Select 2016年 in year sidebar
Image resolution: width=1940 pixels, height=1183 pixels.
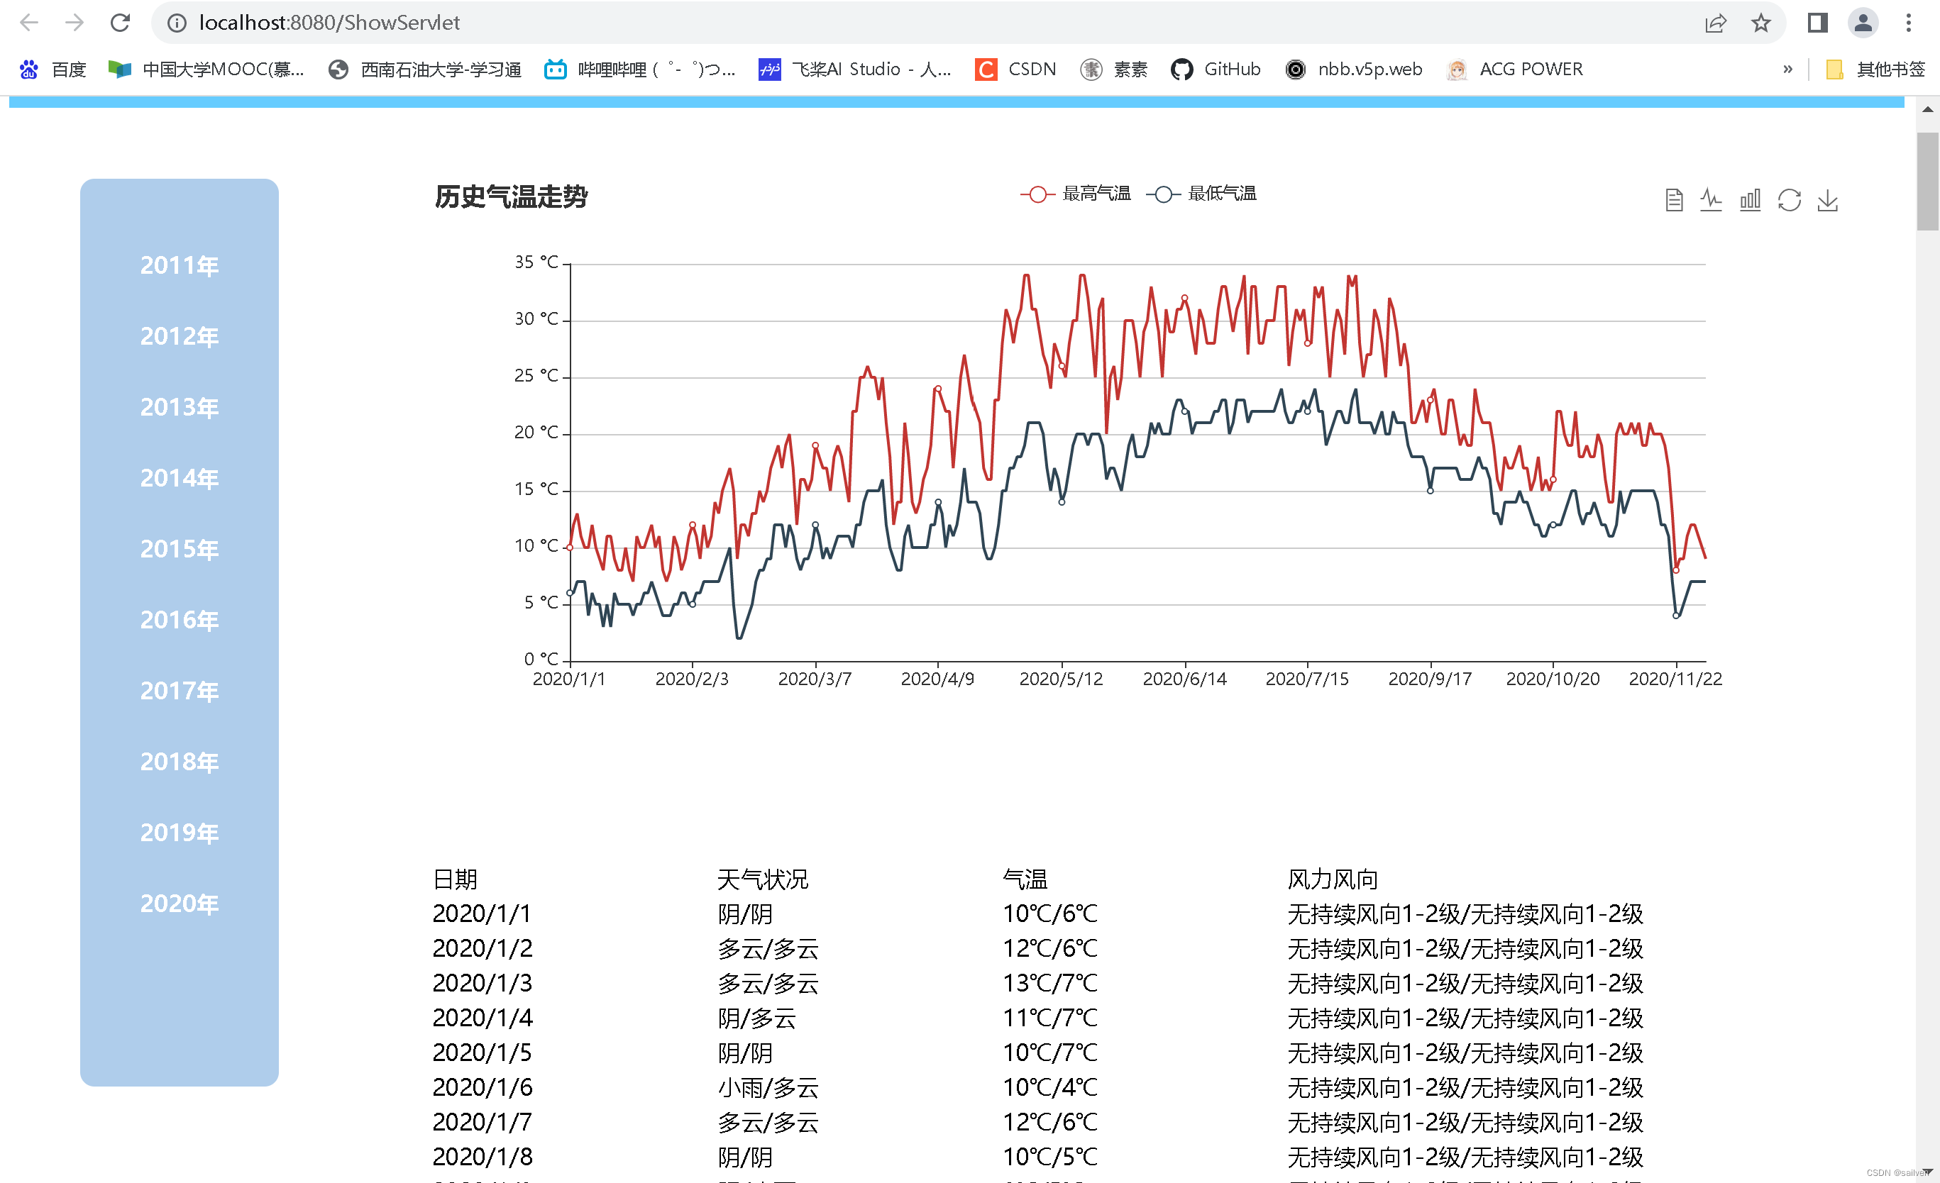point(180,619)
